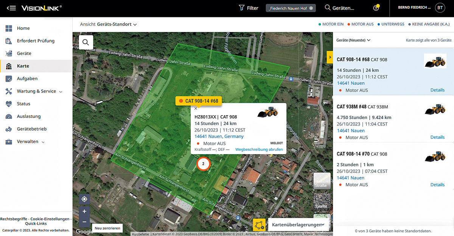This screenshot has width=454, height=236.
Task: Remove the Fiederich Nauen Hof filter chip
Action: point(311,8)
